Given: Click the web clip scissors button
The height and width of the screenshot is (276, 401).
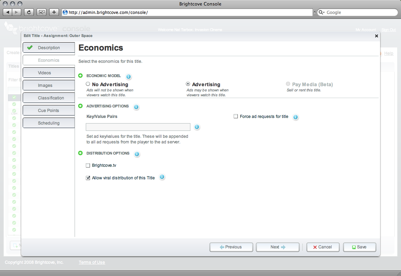Looking at the screenshot, I should pyautogui.click(x=41, y=12).
